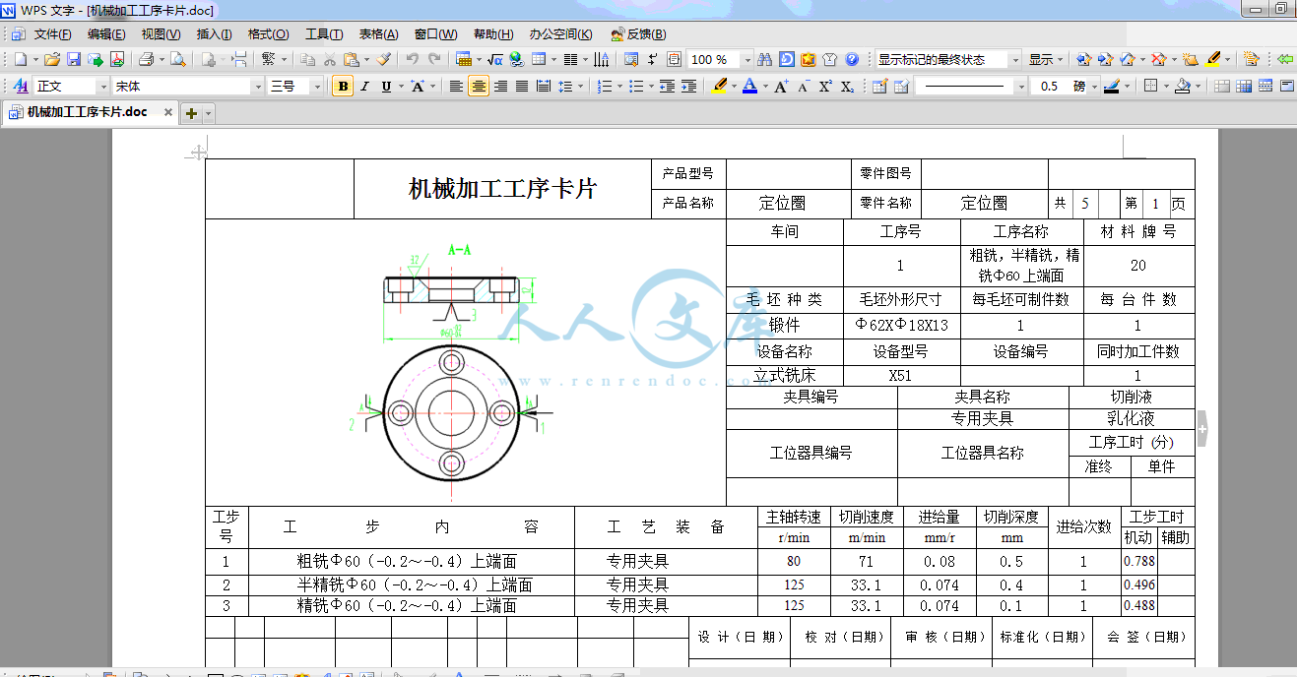Click title 机械加工工序卡片 in document
The width and height of the screenshot is (1297, 677).
click(502, 189)
